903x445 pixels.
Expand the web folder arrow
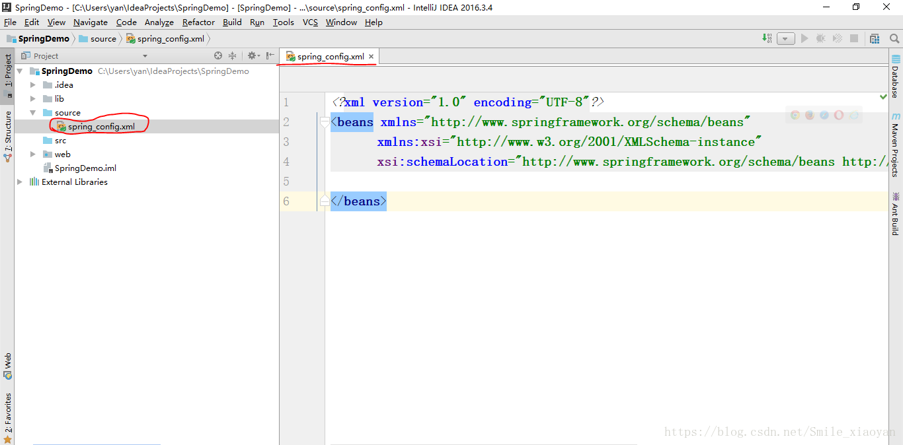tap(33, 154)
